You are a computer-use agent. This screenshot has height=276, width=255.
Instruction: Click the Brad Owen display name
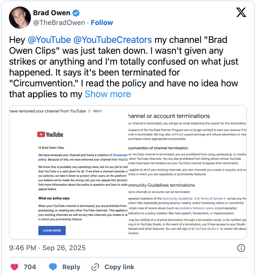52,13
